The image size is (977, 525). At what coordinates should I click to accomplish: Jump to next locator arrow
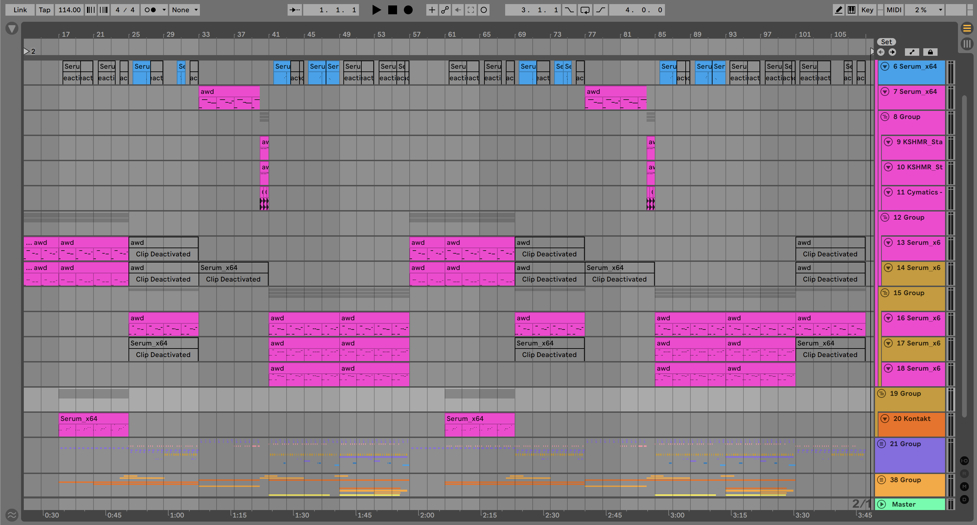(892, 52)
